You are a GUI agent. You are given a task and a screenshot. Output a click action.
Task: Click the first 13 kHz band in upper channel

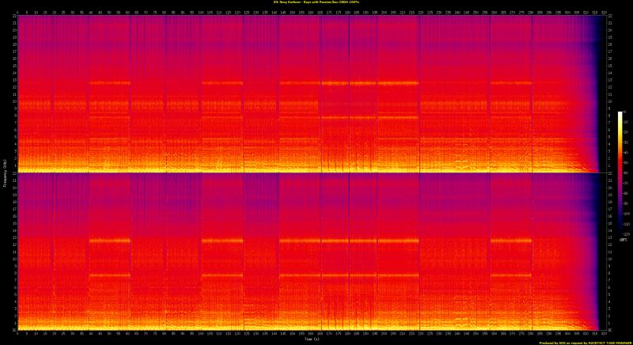click(x=109, y=83)
